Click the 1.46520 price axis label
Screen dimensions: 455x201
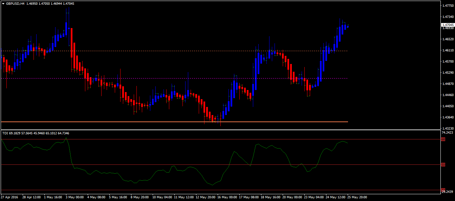click(448, 39)
